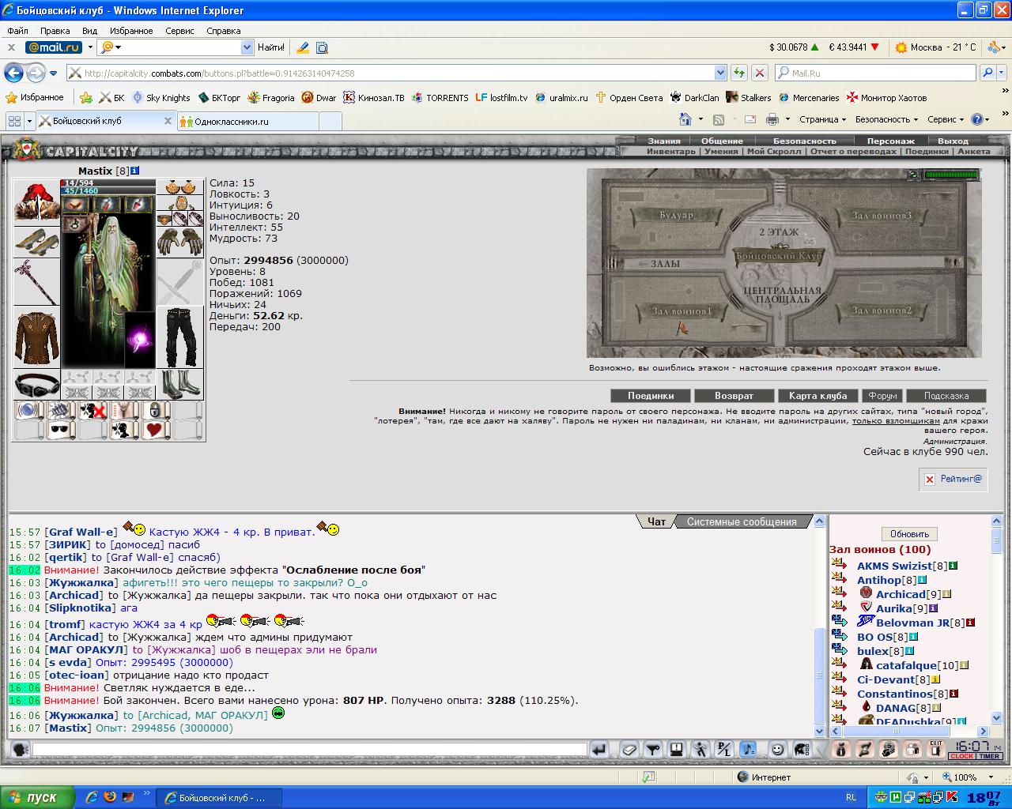Open the Общение menu
Image resolution: width=1012 pixels, height=809 pixels.
tap(722, 141)
